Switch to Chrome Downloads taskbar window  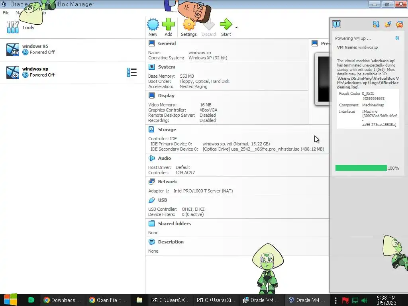63,300
